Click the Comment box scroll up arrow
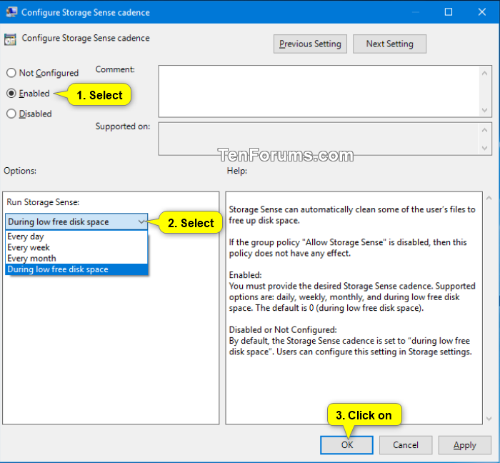This screenshot has width=500, height=463. click(485, 74)
